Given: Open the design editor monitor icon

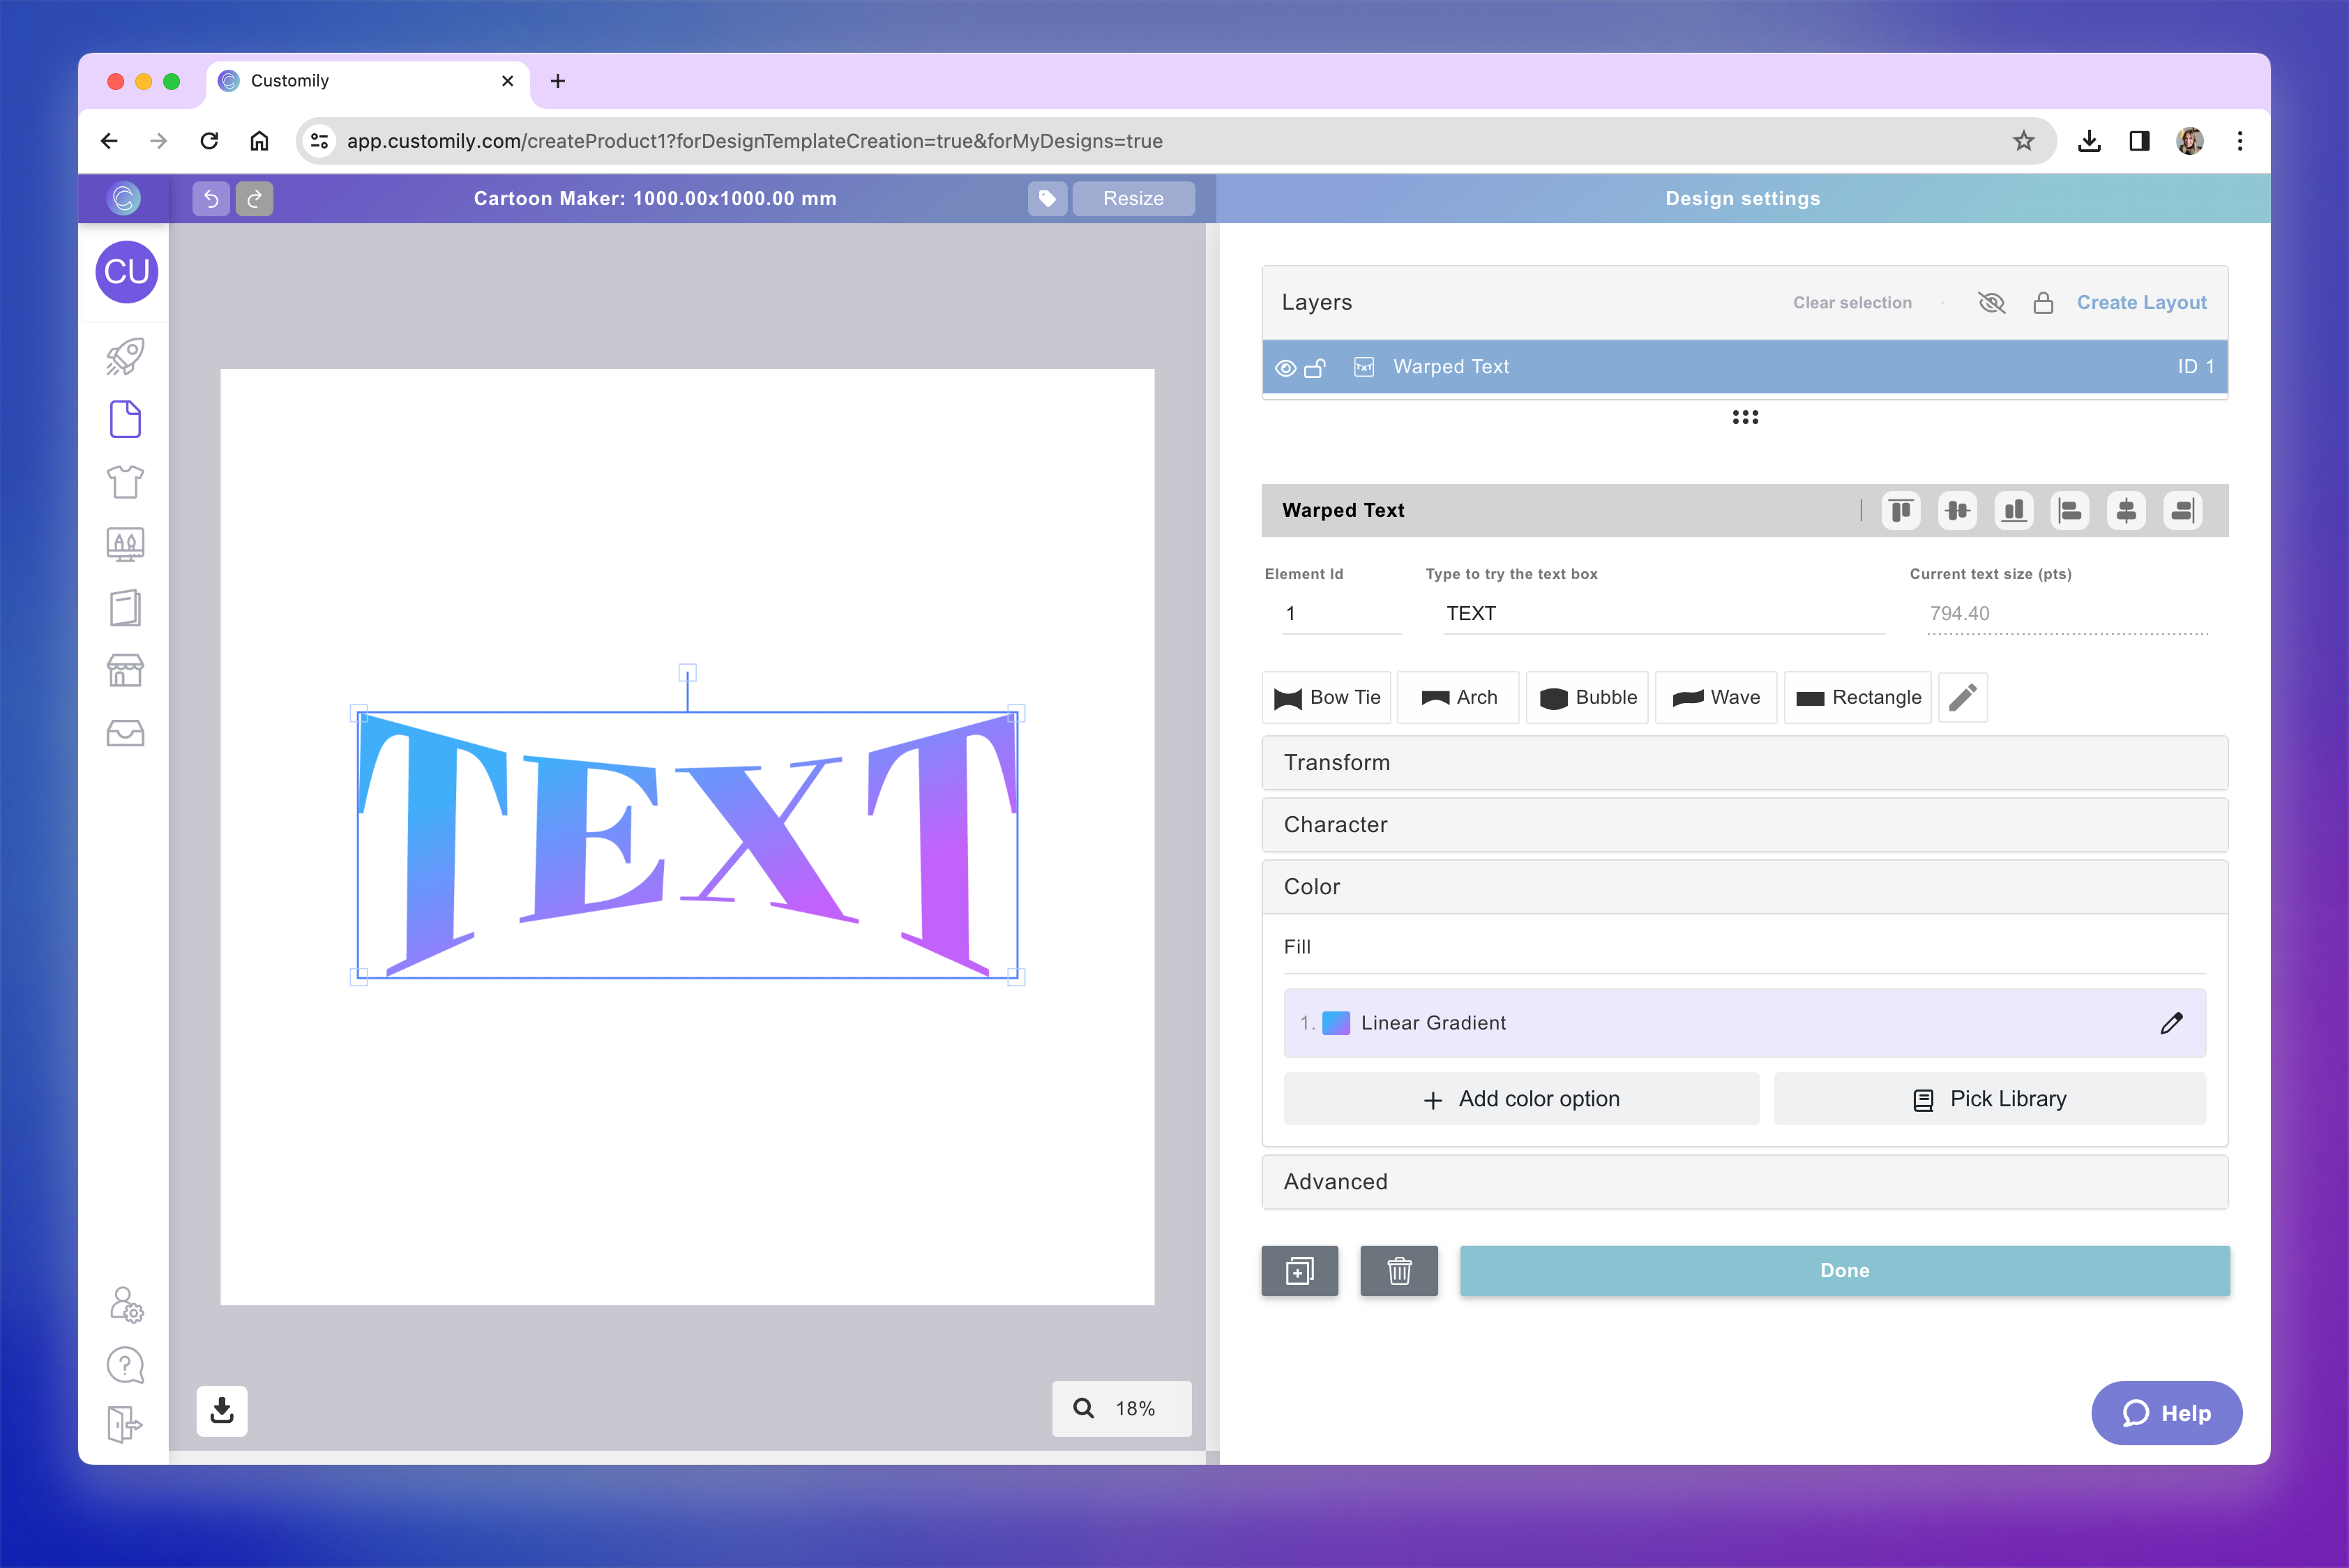Looking at the screenshot, I should tap(125, 544).
